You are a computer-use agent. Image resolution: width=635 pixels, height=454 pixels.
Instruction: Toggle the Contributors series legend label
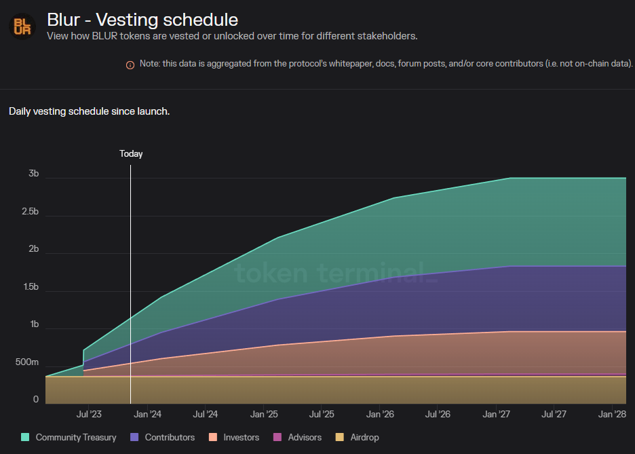[x=170, y=438]
